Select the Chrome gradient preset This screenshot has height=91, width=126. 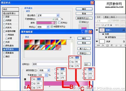(x=42, y=47)
